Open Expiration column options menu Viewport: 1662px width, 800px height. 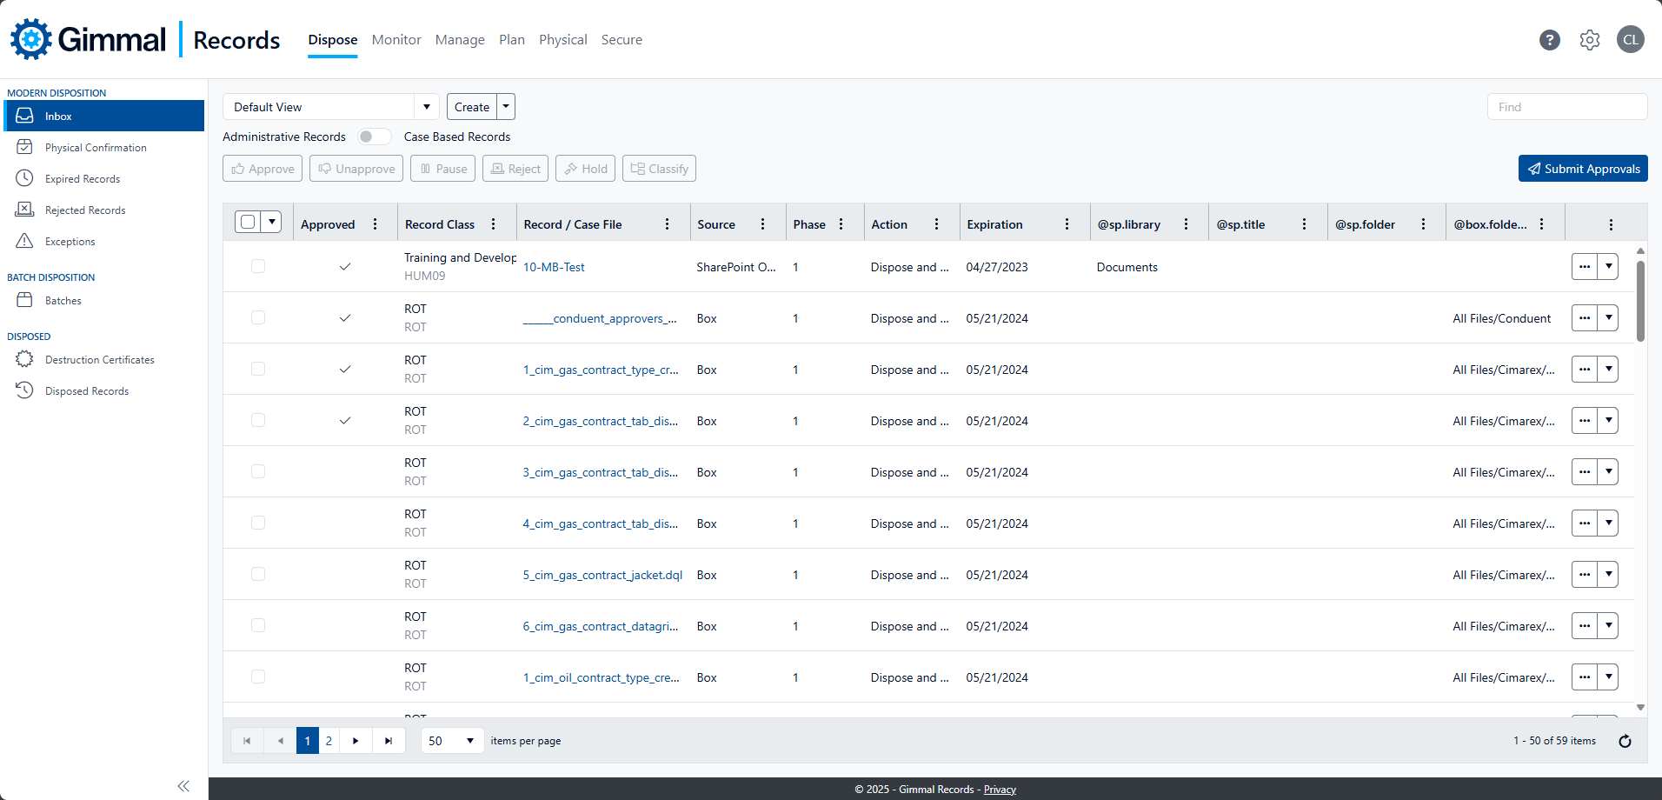(1067, 224)
